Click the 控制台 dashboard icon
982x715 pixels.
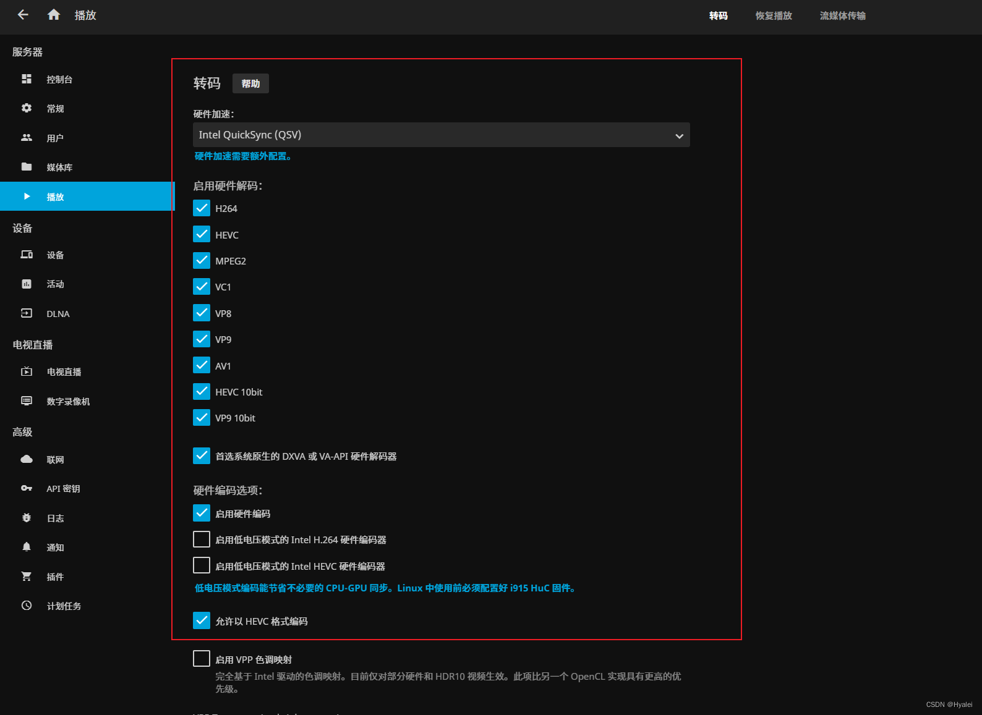pos(27,79)
